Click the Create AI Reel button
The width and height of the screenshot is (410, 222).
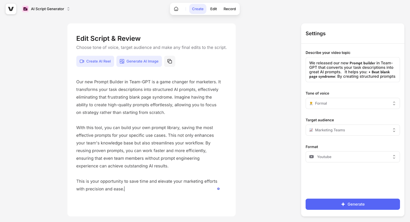[x=95, y=61]
